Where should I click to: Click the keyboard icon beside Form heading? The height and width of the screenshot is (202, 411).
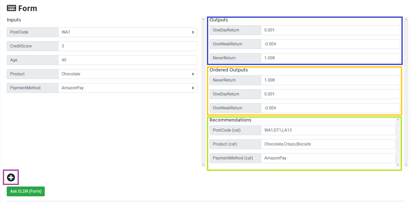11,8
